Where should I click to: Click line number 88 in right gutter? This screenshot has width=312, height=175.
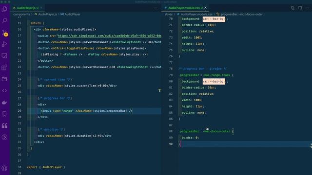(171, 131)
